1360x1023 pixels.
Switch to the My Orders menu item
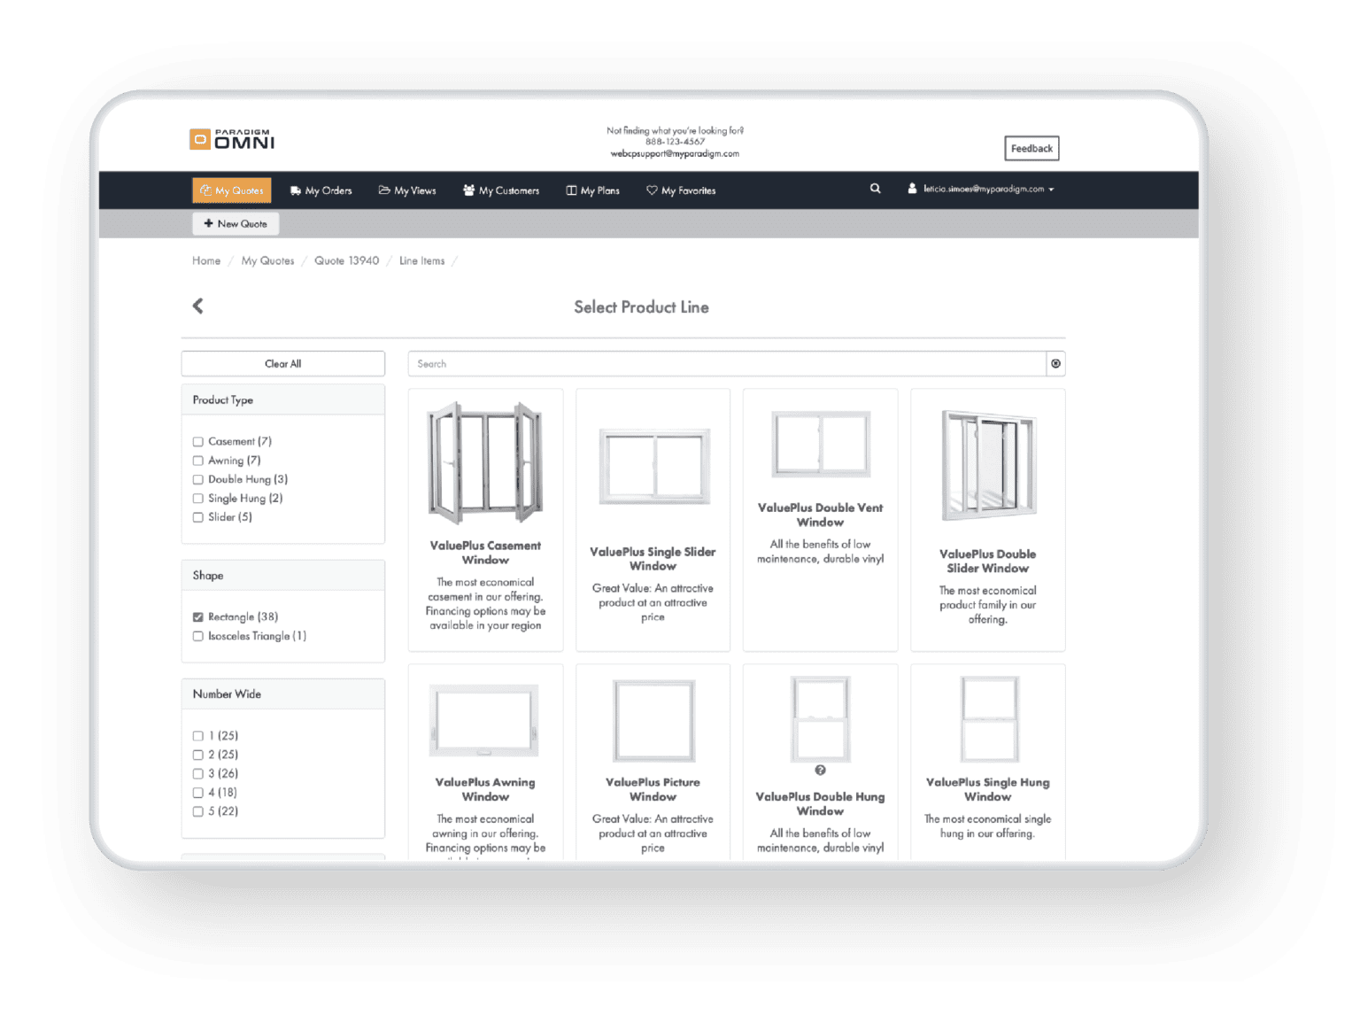click(x=328, y=190)
